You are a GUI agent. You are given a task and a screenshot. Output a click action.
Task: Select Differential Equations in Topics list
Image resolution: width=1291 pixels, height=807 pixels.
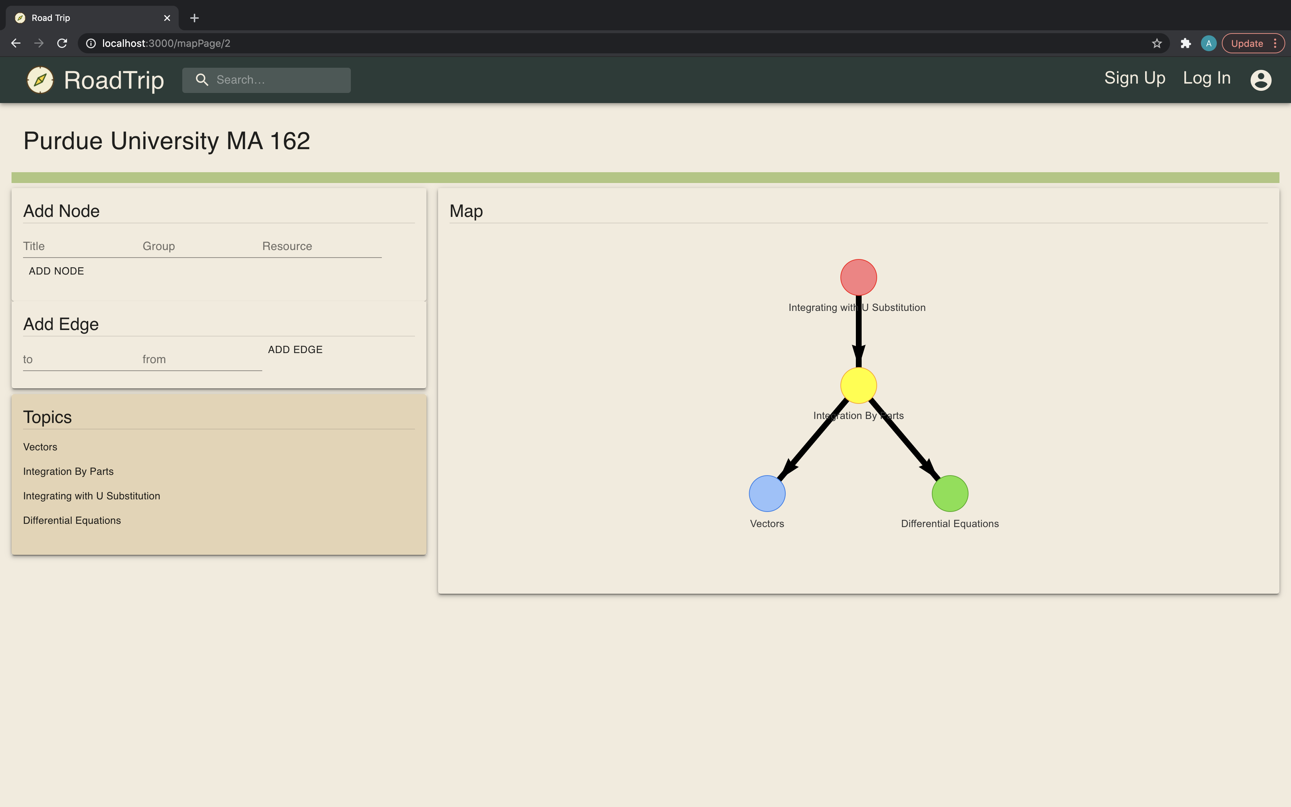72,520
